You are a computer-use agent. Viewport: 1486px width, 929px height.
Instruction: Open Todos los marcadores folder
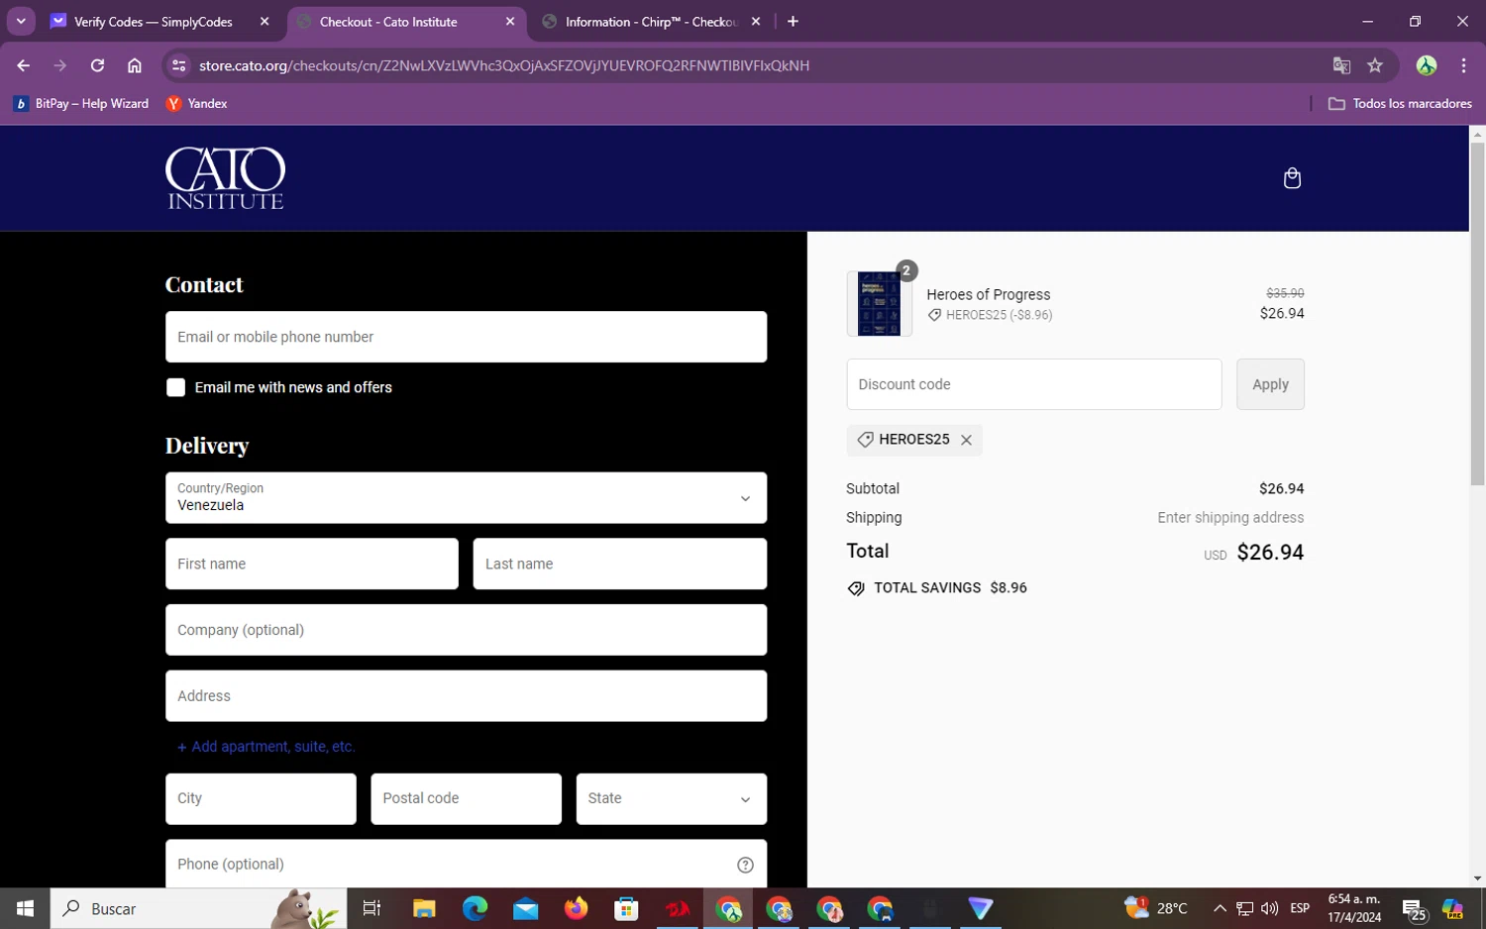(1400, 103)
